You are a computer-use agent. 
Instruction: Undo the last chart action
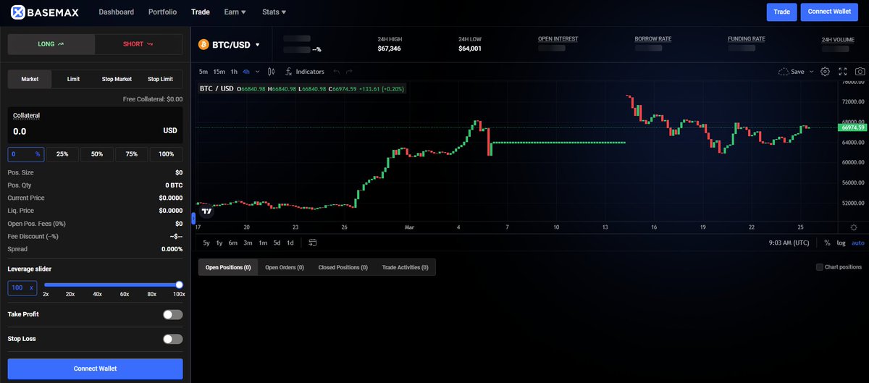337,72
